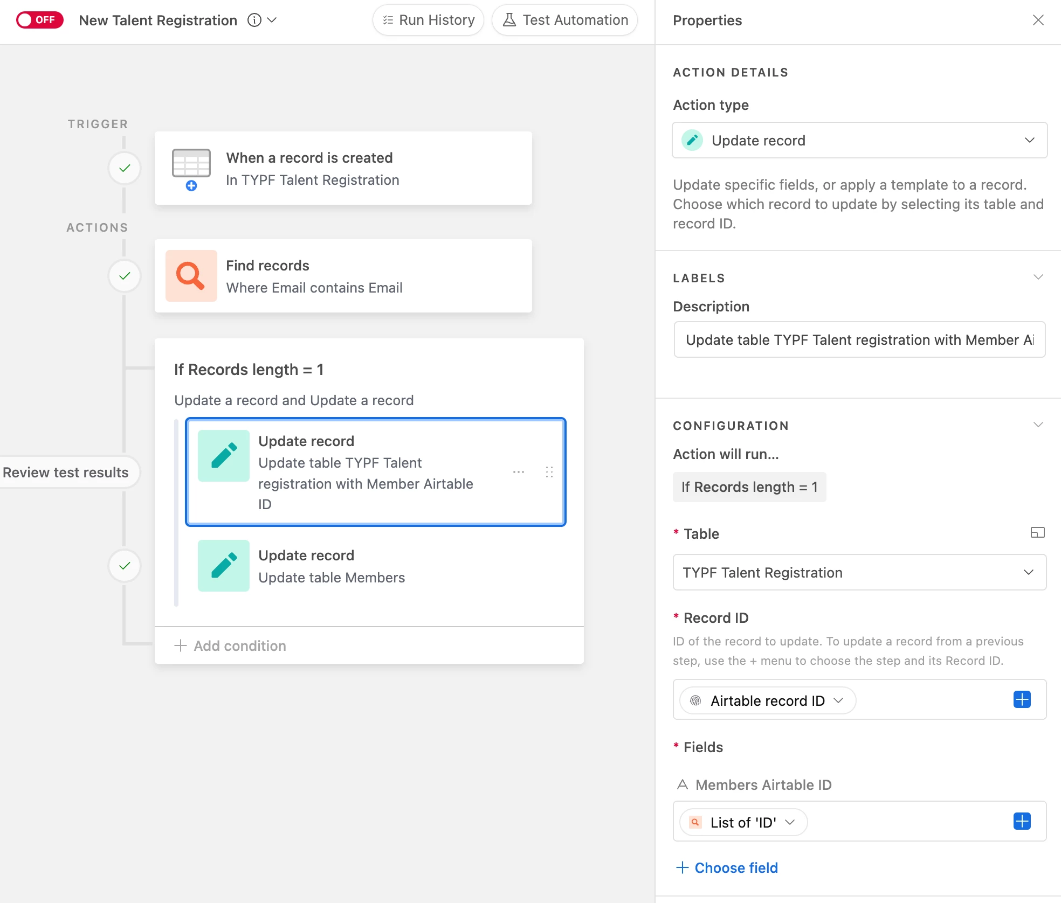The image size is (1061, 903).
Task: Click the drag handle on selected Update record
Action: tap(549, 472)
